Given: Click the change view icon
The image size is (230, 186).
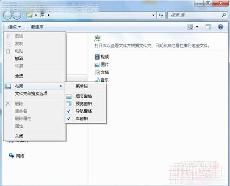Looking at the screenshot, I should [x=190, y=27].
